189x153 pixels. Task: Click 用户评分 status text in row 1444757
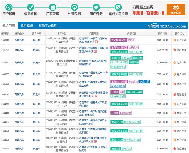pos(181,104)
